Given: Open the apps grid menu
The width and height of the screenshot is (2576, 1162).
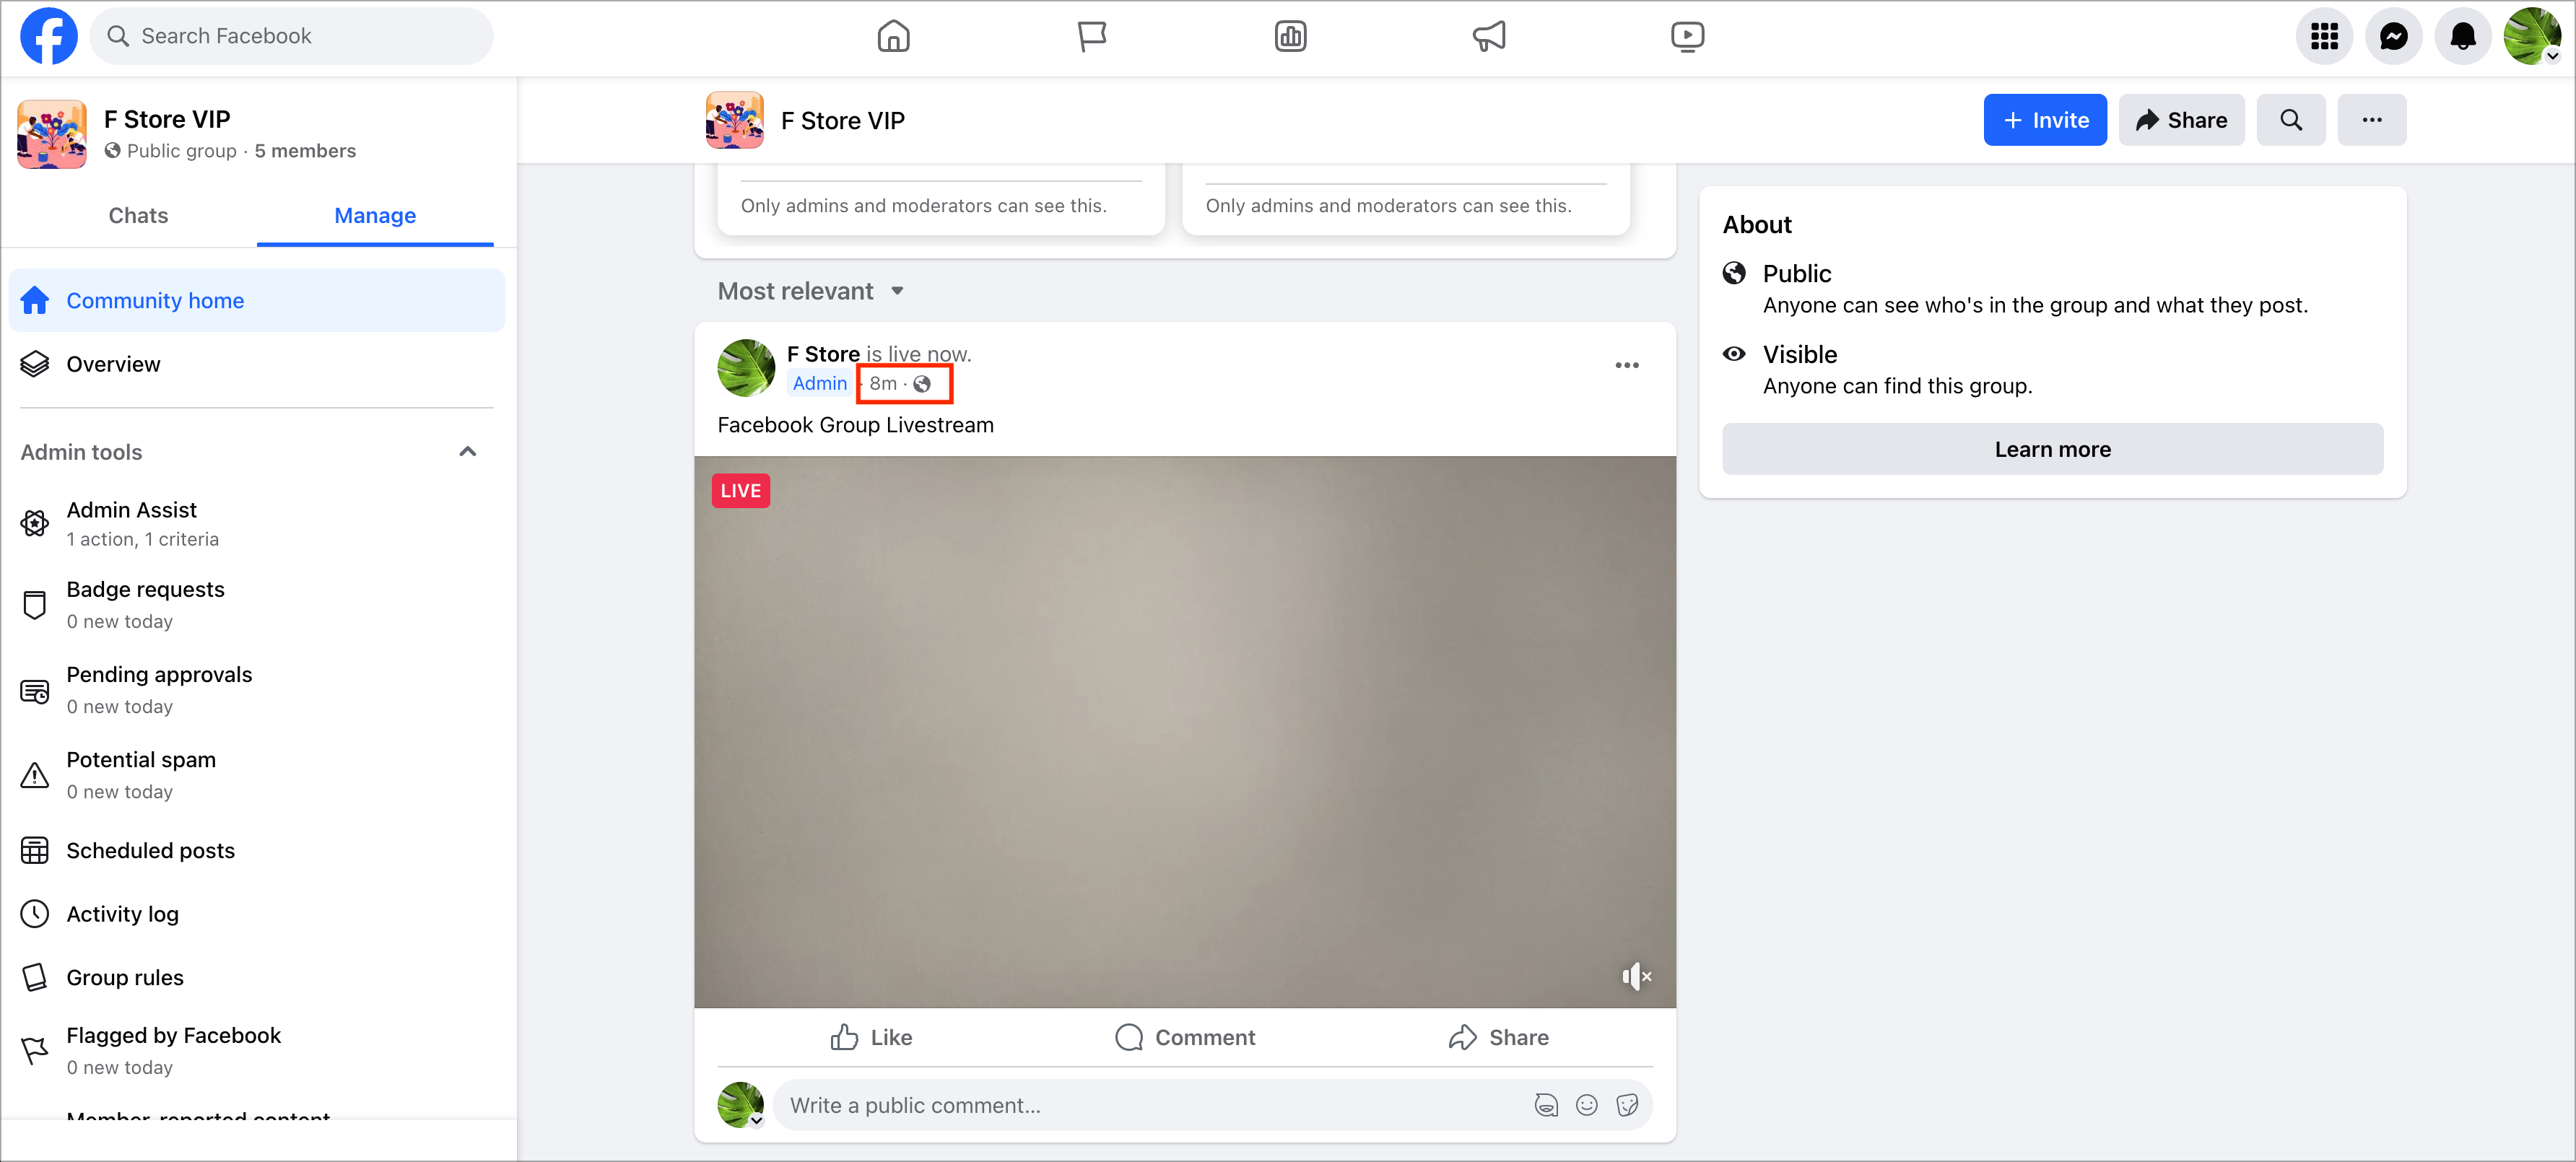Looking at the screenshot, I should pyautogui.click(x=2324, y=36).
